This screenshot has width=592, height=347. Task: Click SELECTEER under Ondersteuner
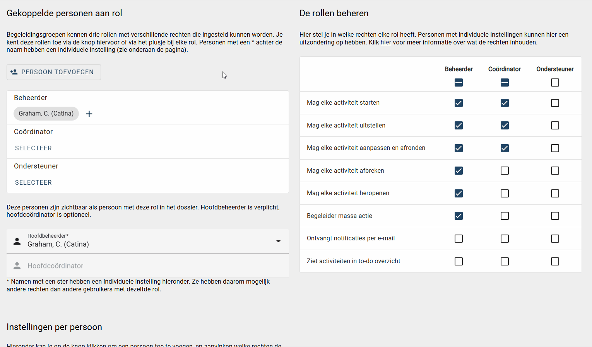tap(33, 182)
